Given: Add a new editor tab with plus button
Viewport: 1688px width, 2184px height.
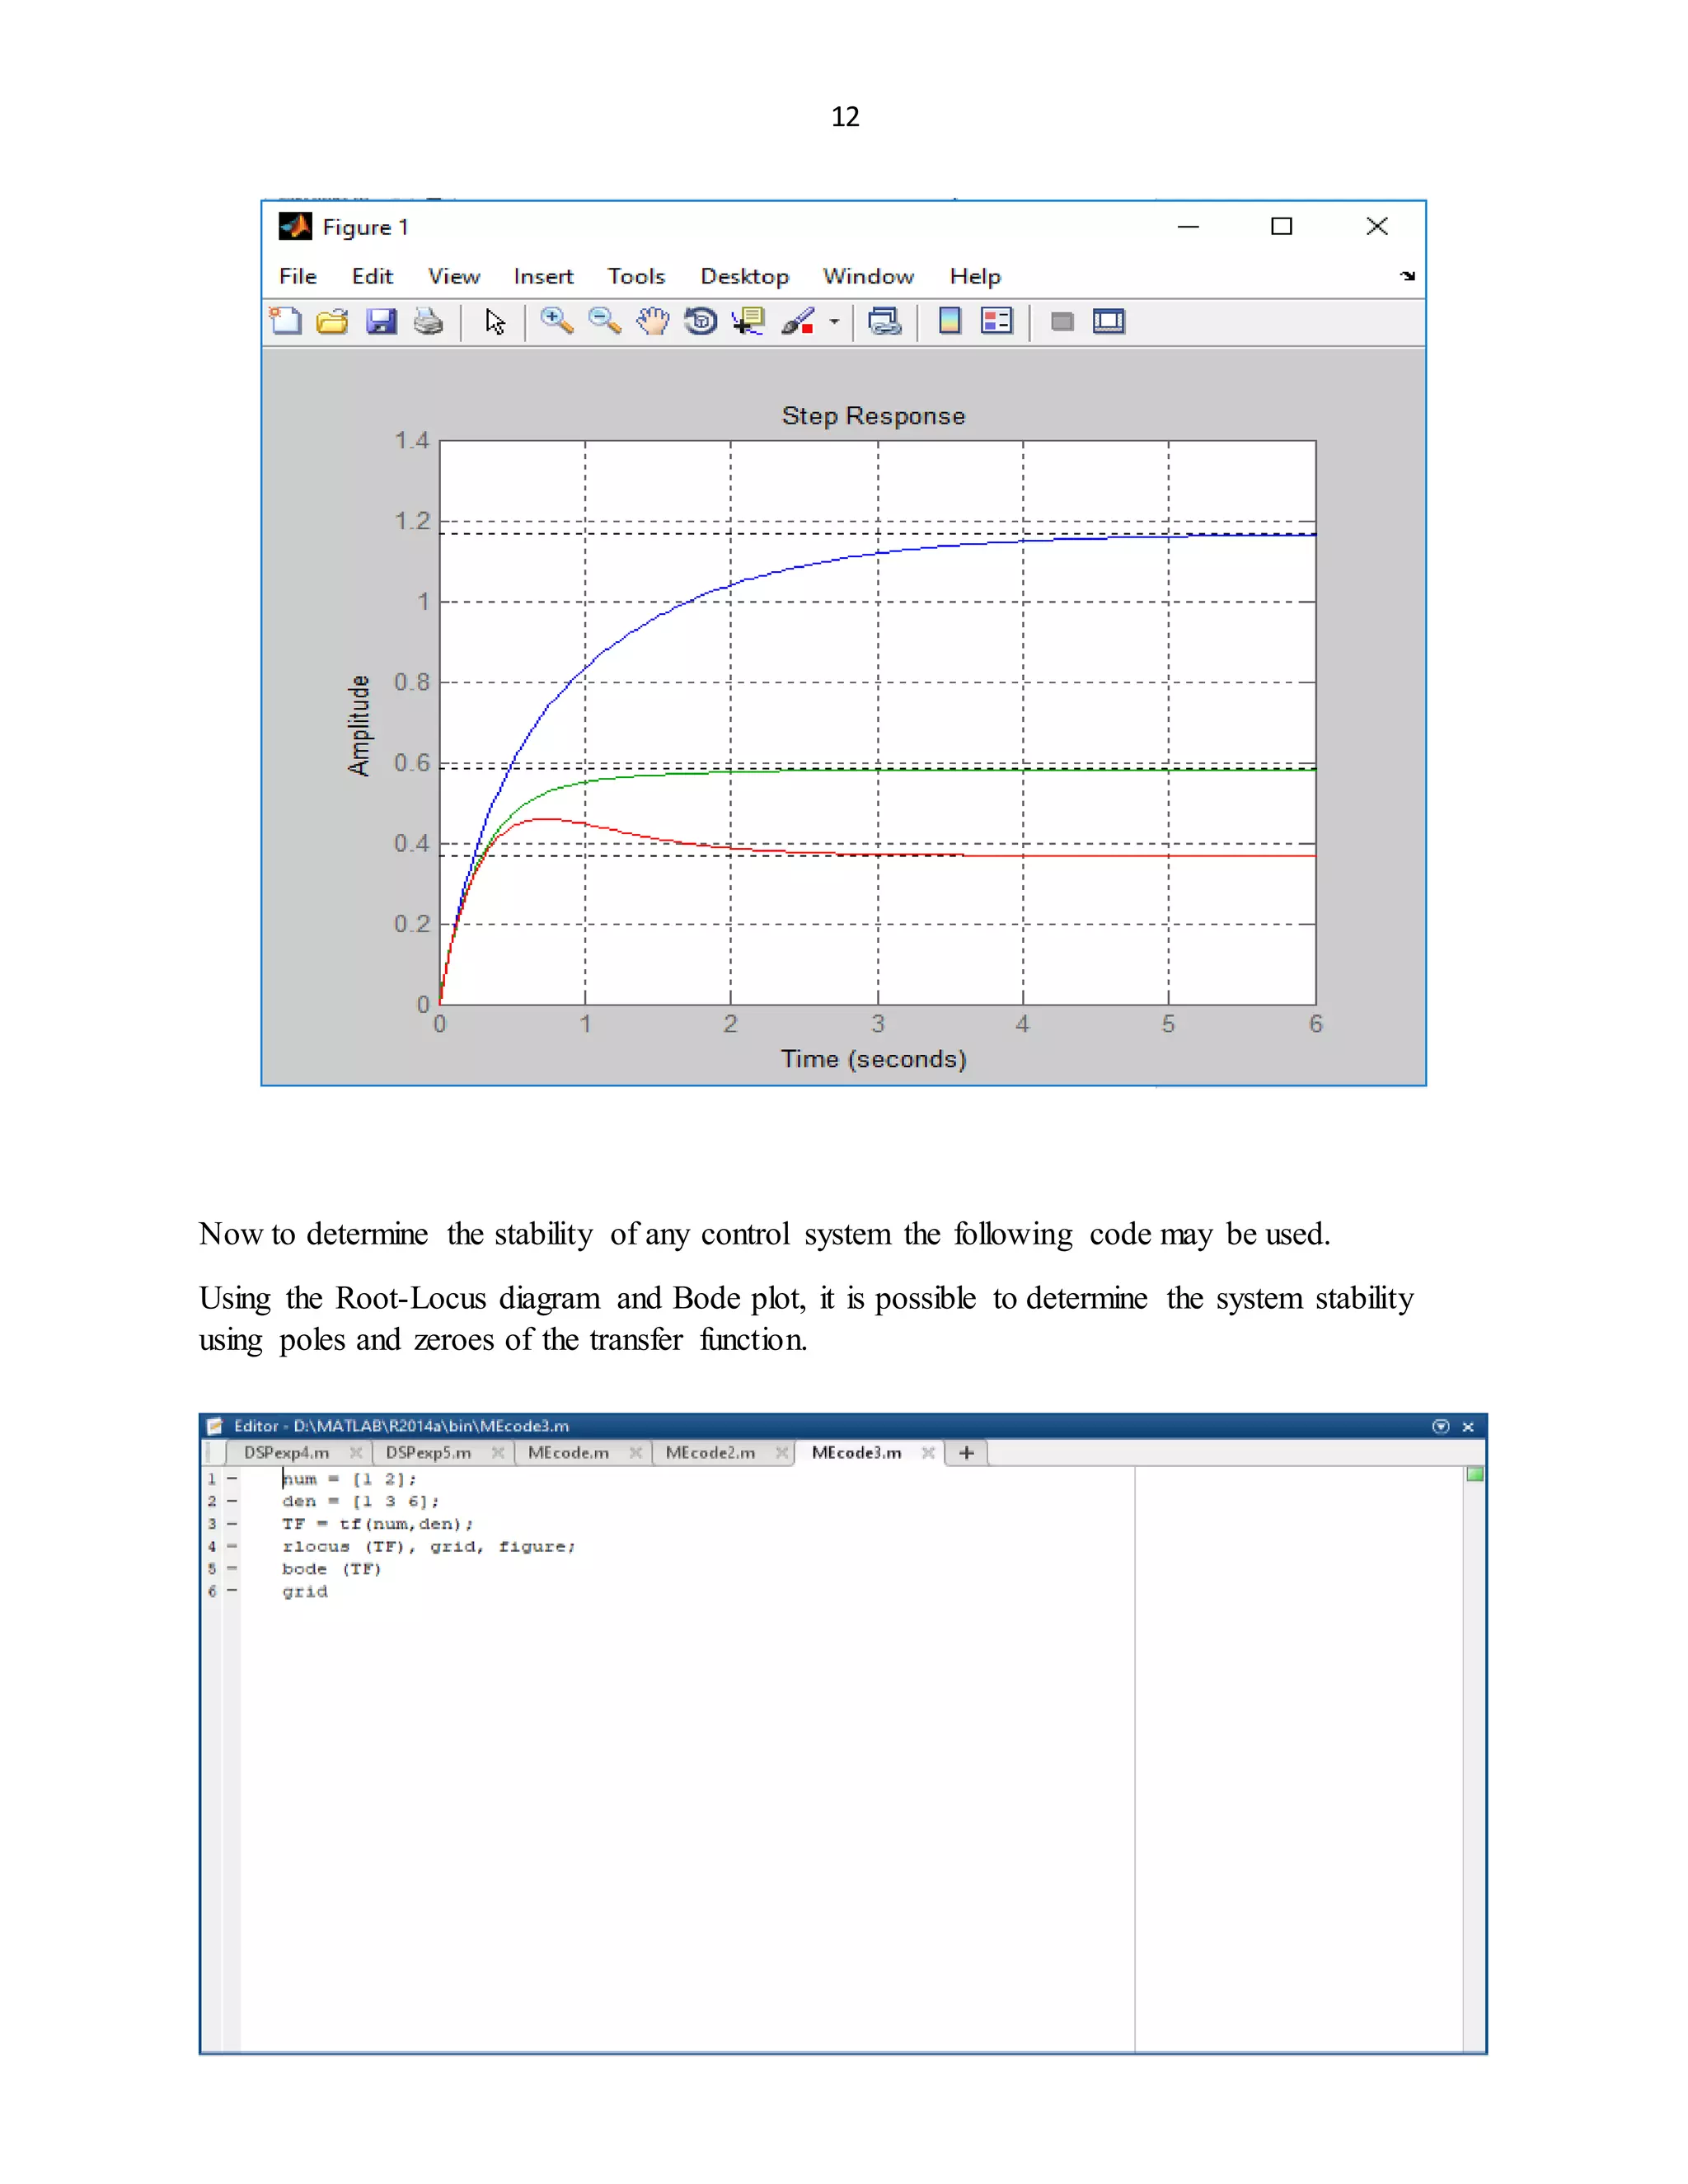Looking at the screenshot, I should point(966,1452).
